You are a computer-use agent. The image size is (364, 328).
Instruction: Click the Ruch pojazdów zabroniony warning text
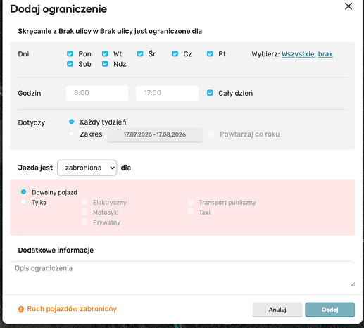72,309
